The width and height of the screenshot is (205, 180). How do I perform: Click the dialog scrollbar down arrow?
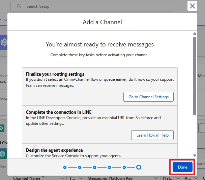coord(195,155)
